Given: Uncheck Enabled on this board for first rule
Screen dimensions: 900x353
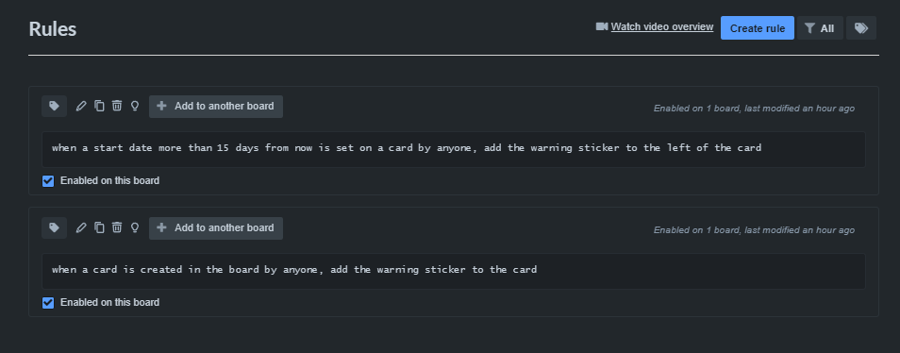Looking at the screenshot, I should pyautogui.click(x=48, y=181).
